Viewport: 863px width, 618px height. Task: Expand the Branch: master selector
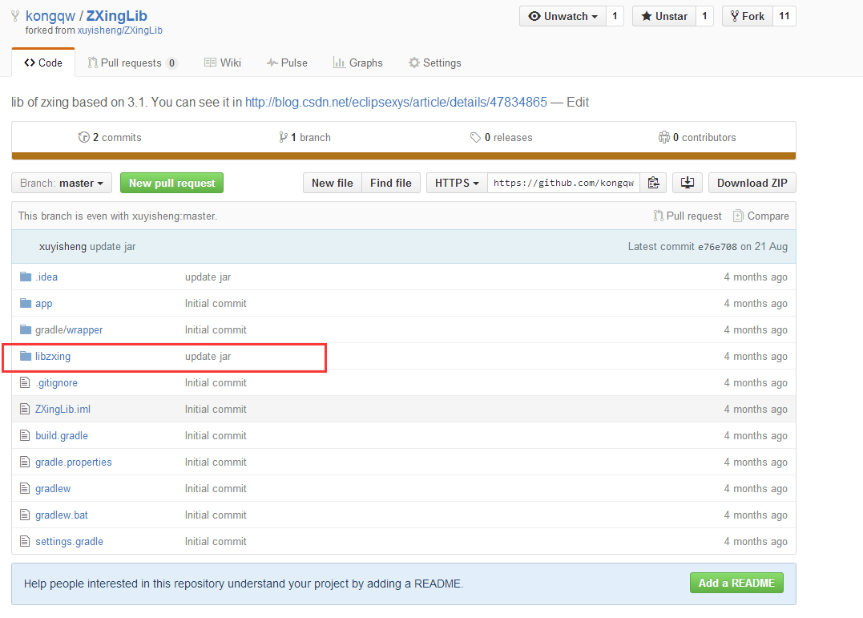[x=61, y=183]
